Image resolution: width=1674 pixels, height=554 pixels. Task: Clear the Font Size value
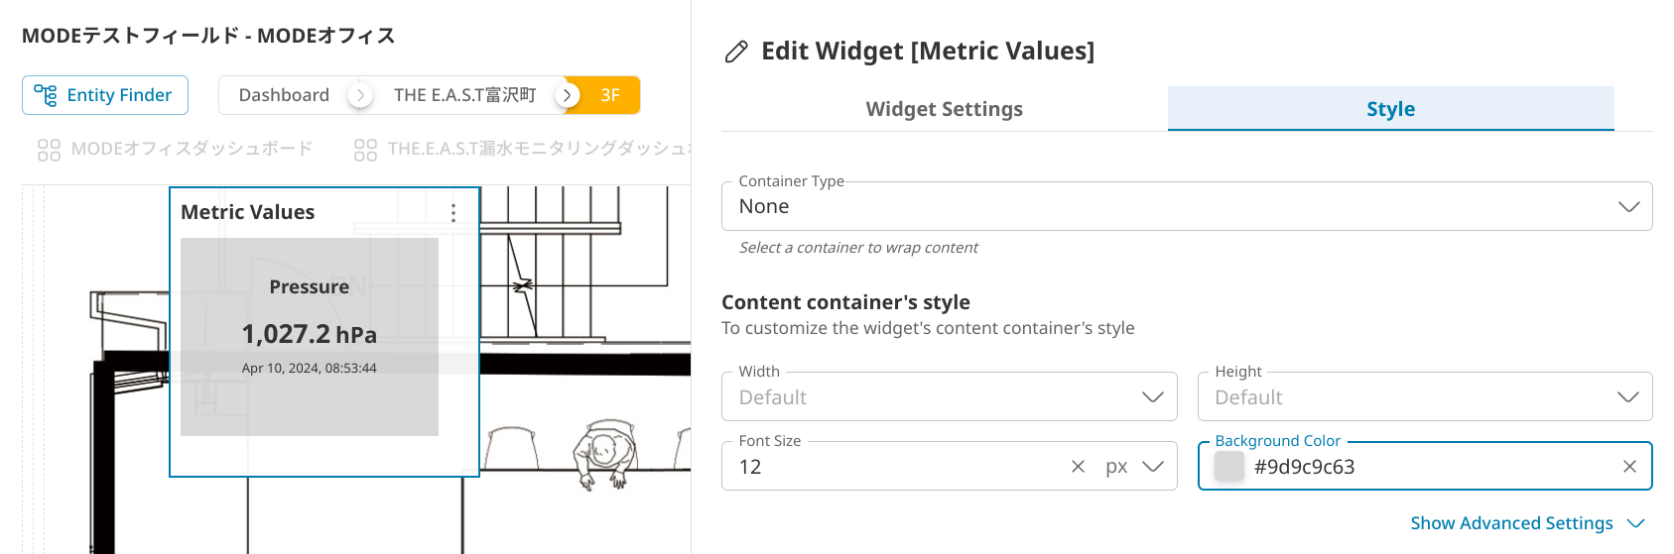tap(1078, 467)
